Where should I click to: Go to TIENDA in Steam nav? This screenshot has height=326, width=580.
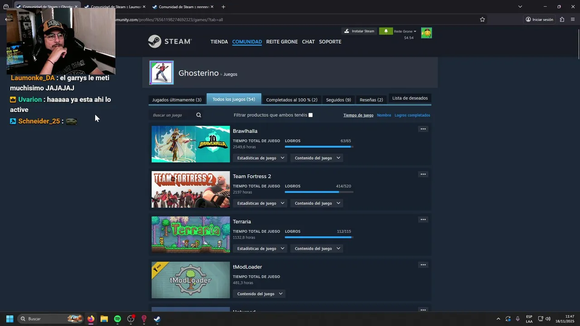219,42
